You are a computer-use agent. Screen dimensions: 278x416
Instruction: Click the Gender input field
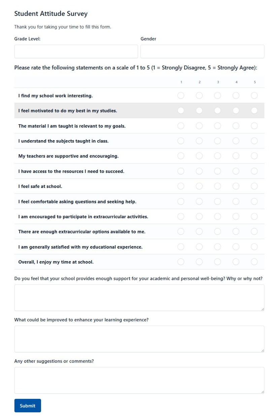point(202,51)
